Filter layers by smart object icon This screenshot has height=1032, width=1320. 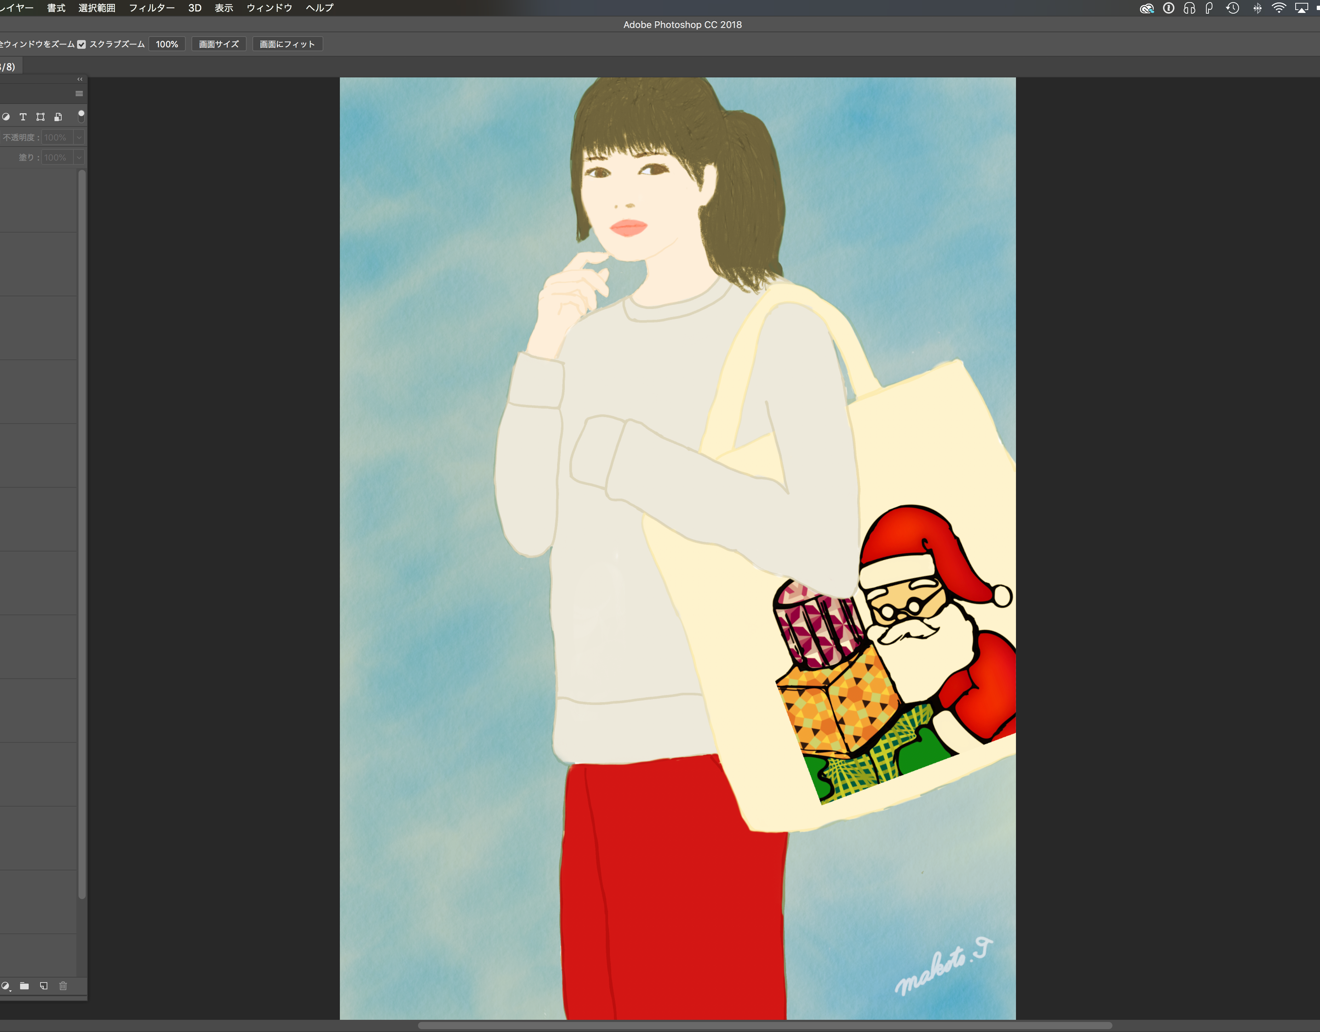click(58, 116)
